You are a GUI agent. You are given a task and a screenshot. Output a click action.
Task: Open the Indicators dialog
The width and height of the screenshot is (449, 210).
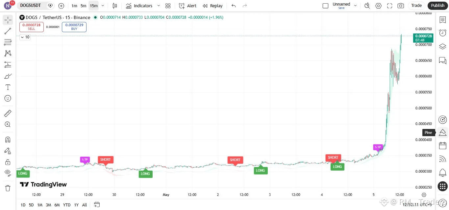[139, 6]
